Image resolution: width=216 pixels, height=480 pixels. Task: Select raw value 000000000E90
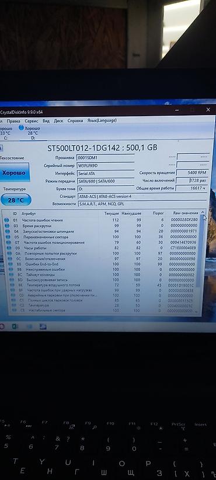182,259
